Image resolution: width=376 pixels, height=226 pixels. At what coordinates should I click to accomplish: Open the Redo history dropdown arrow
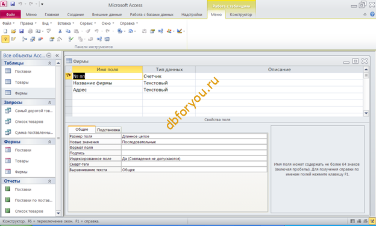(113, 31)
